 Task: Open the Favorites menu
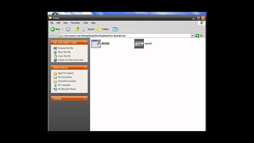tap(75, 23)
